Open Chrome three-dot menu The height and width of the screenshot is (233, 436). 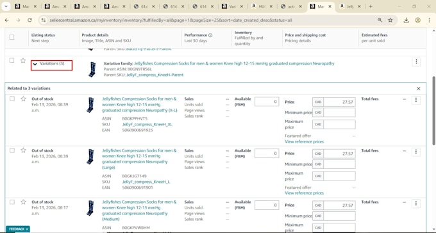[x=430, y=20]
